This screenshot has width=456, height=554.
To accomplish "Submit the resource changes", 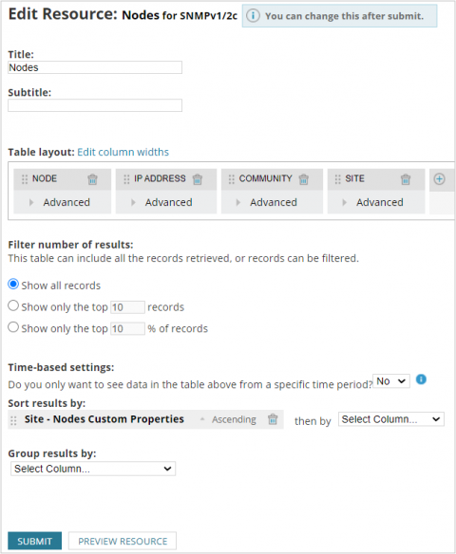I will point(34,541).
